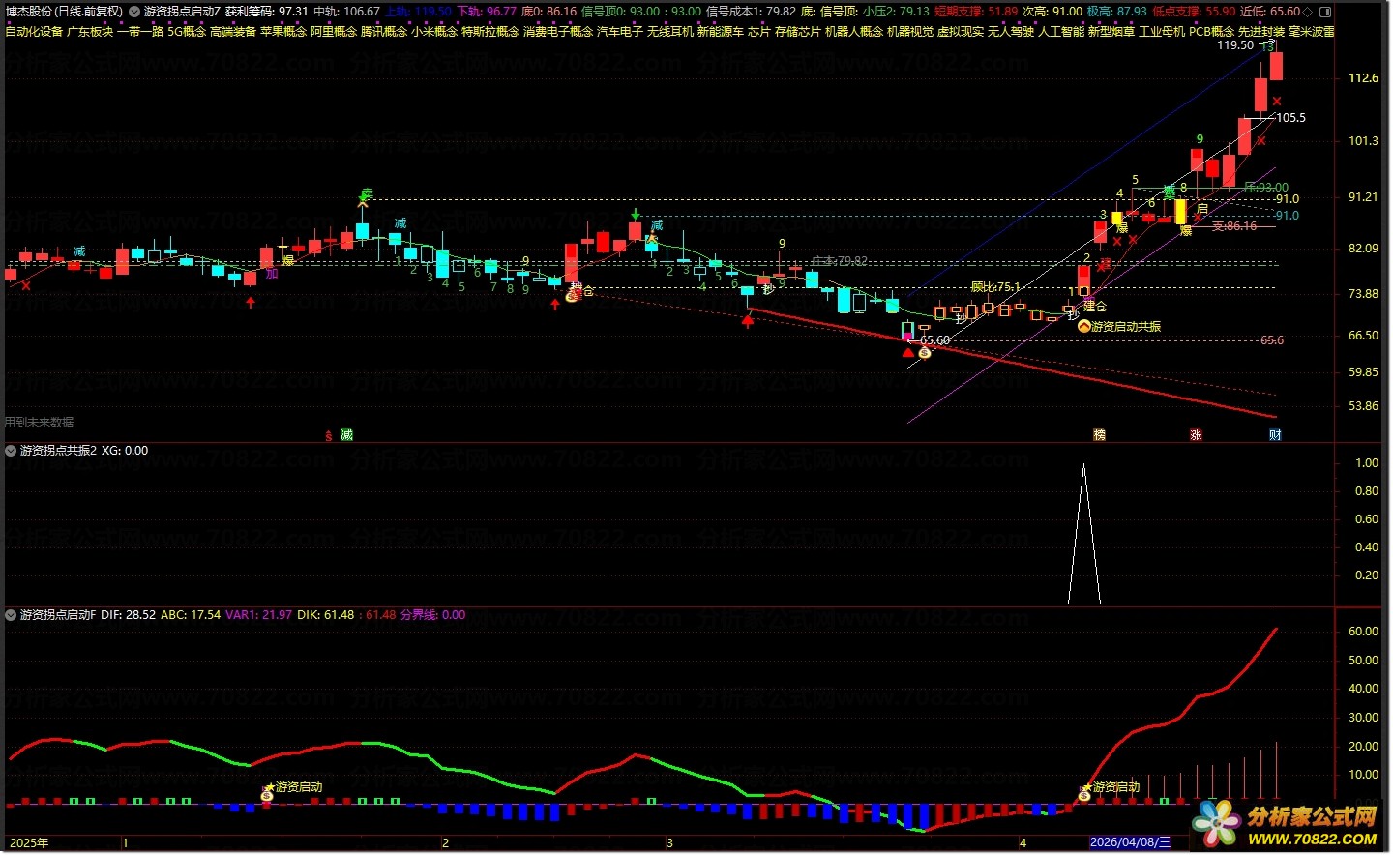Click the red $ marker on the event row

coord(329,435)
